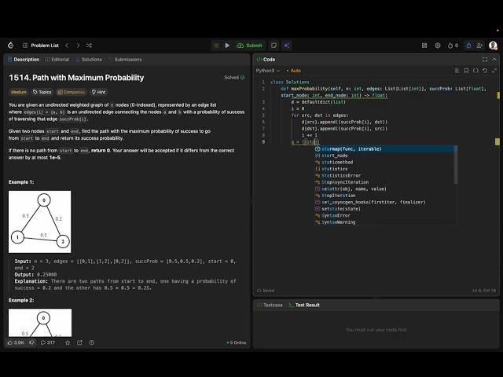Invite a collaborator via person-plus icon
This screenshot has height=377, width=503.
479,46
